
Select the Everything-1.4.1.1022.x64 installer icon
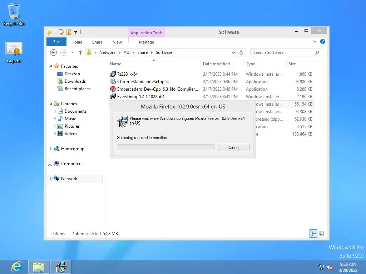(x=113, y=96)
